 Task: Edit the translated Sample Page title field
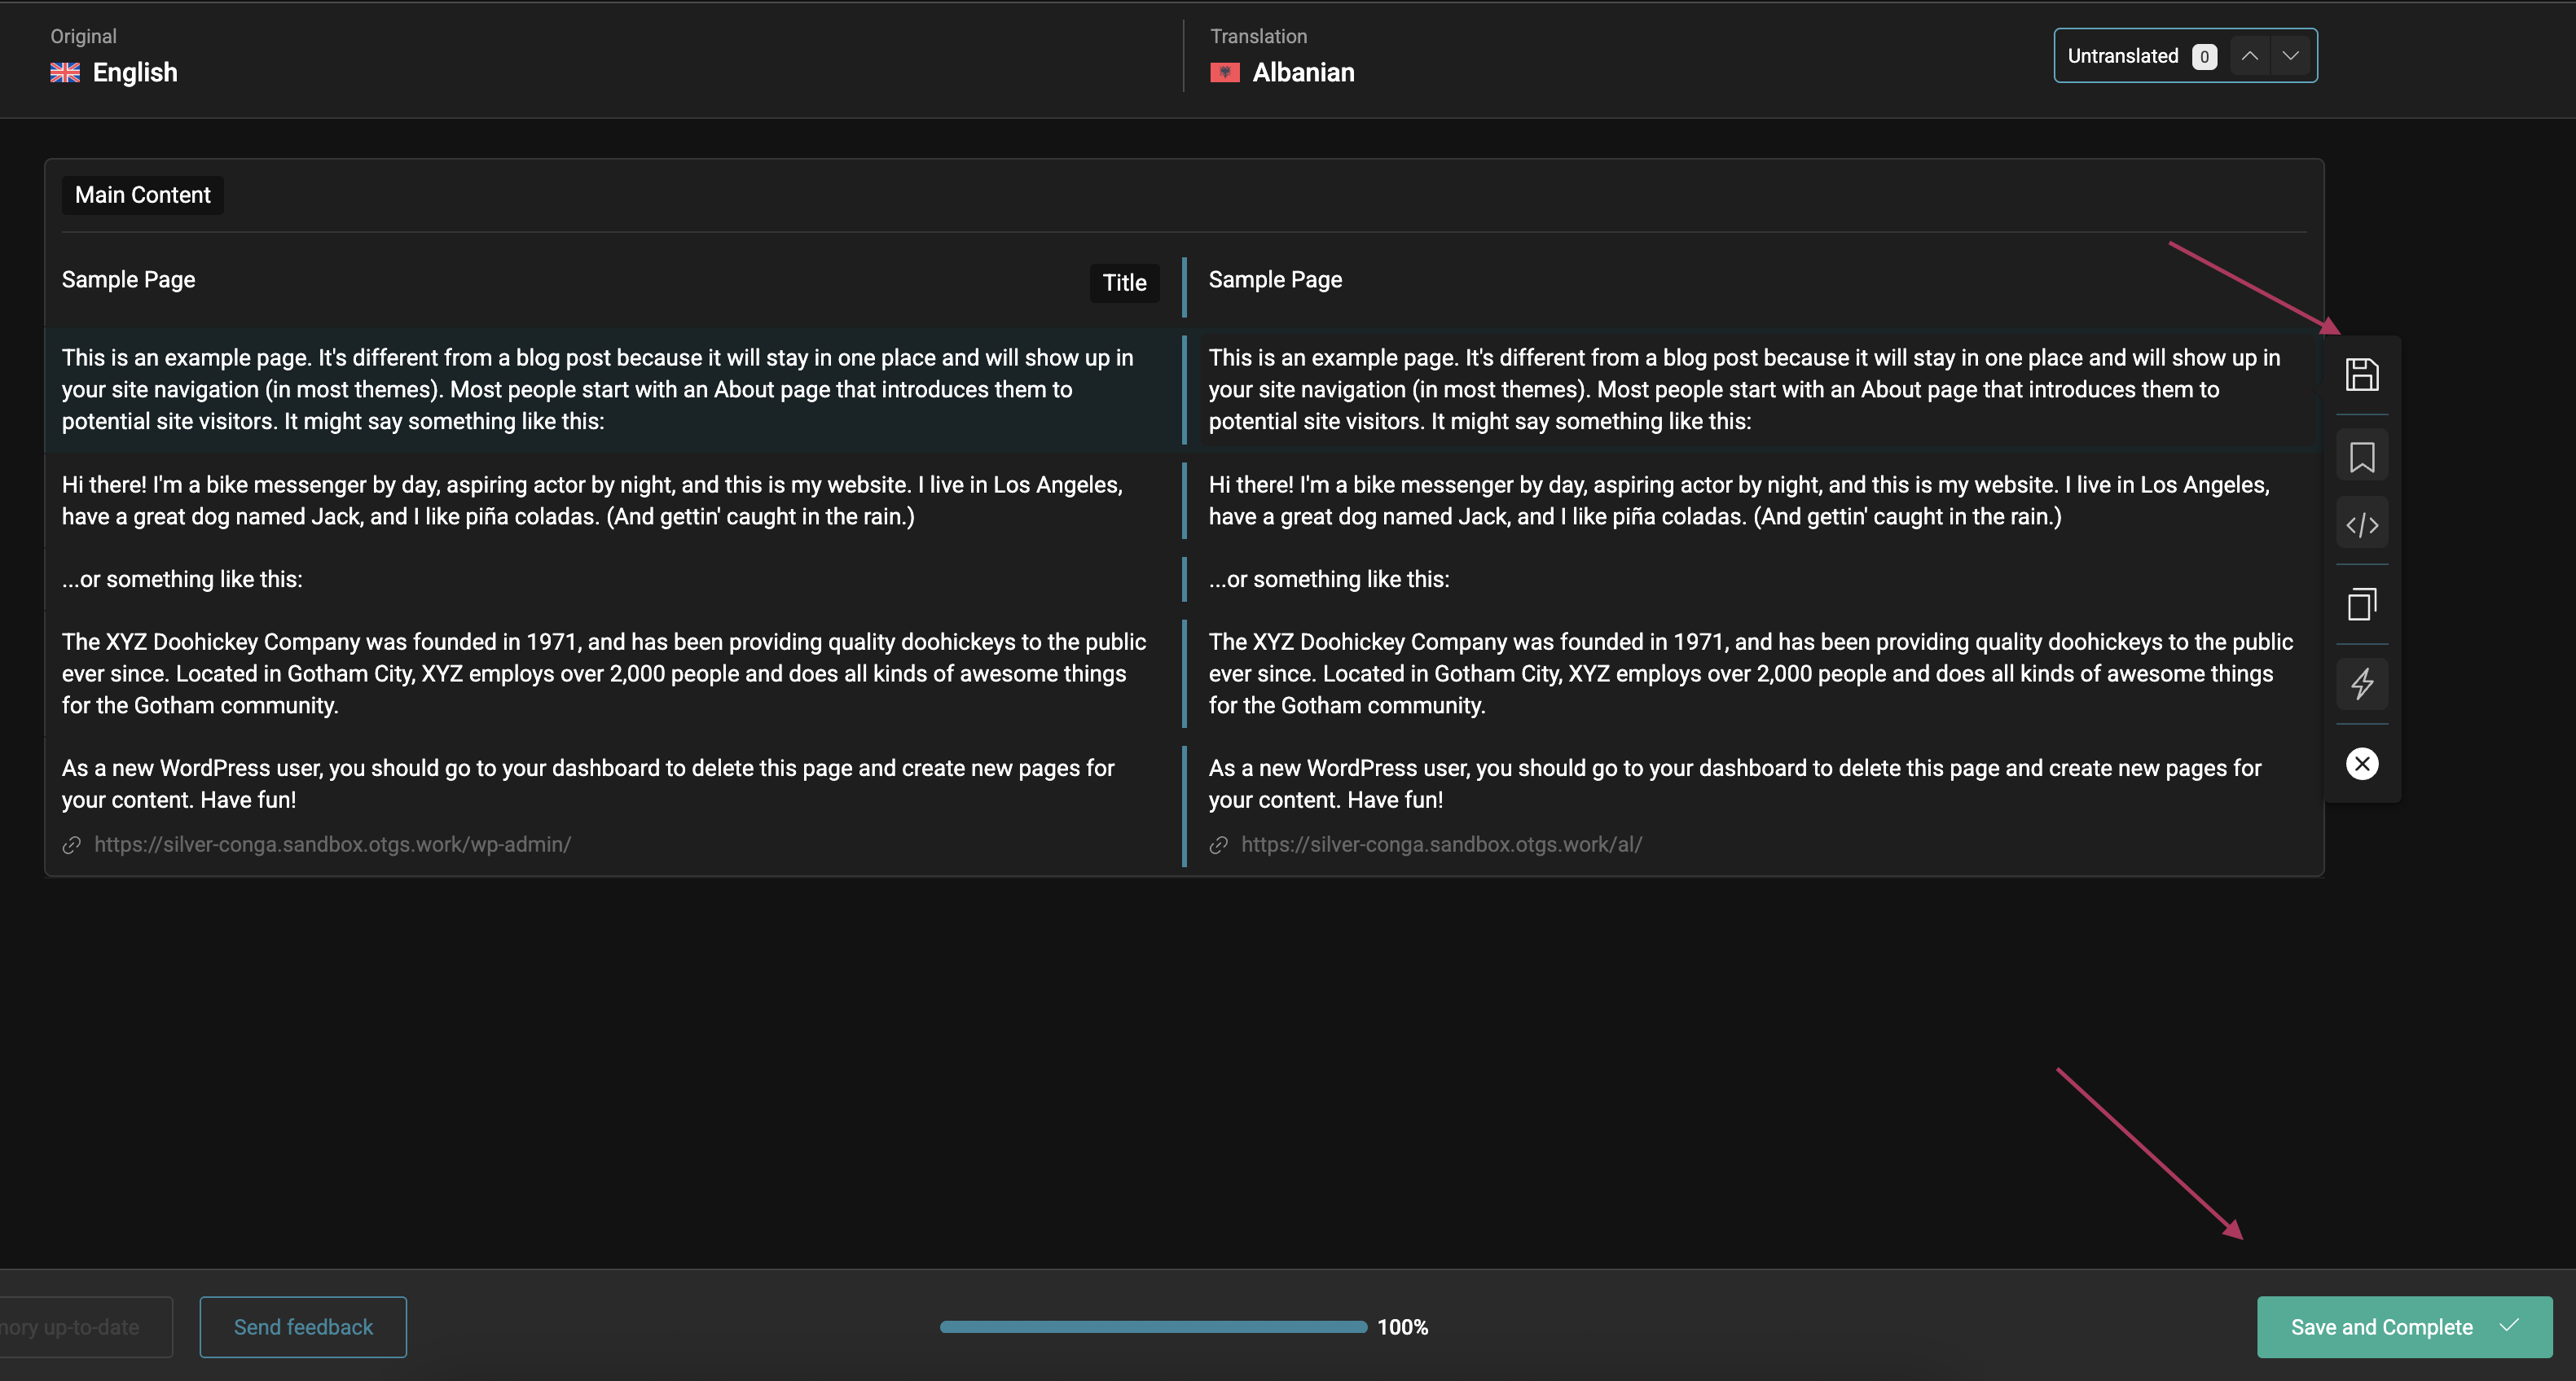point(1275,280)
